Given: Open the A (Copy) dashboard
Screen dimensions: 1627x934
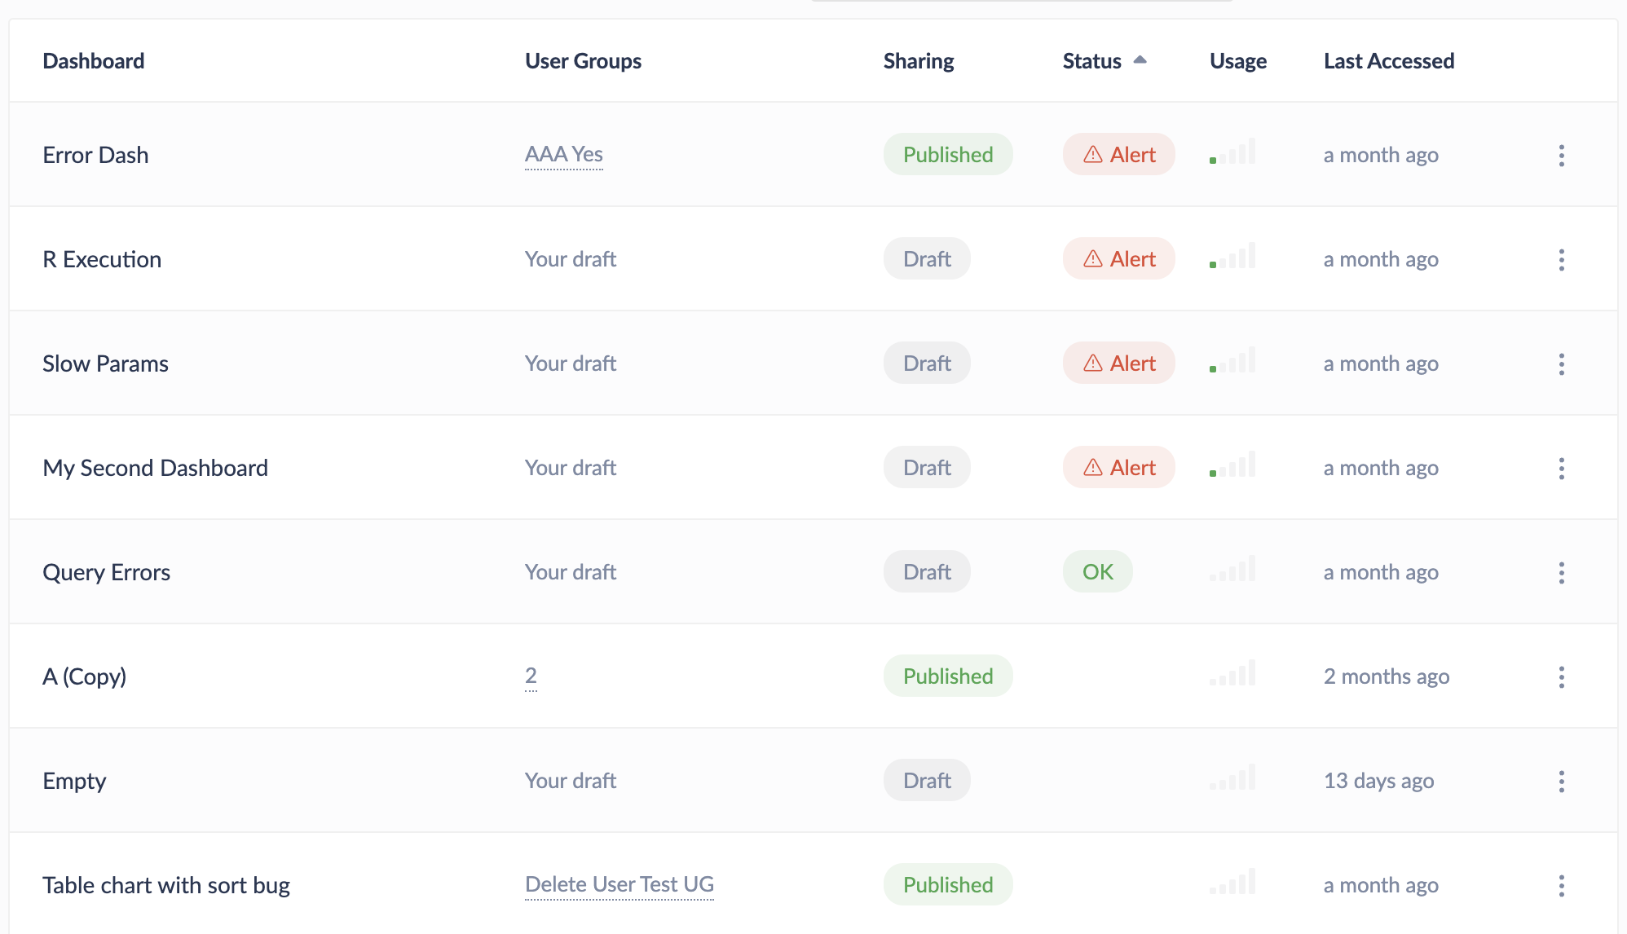Looking at the screenshot, I should click(x=84, y=676).
